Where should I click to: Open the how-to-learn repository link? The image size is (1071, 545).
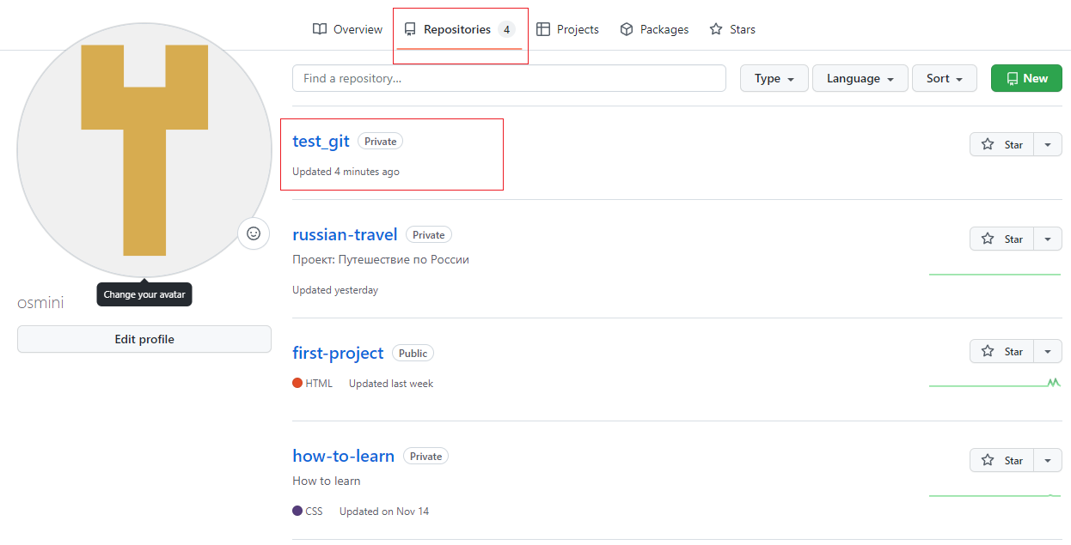343,456
